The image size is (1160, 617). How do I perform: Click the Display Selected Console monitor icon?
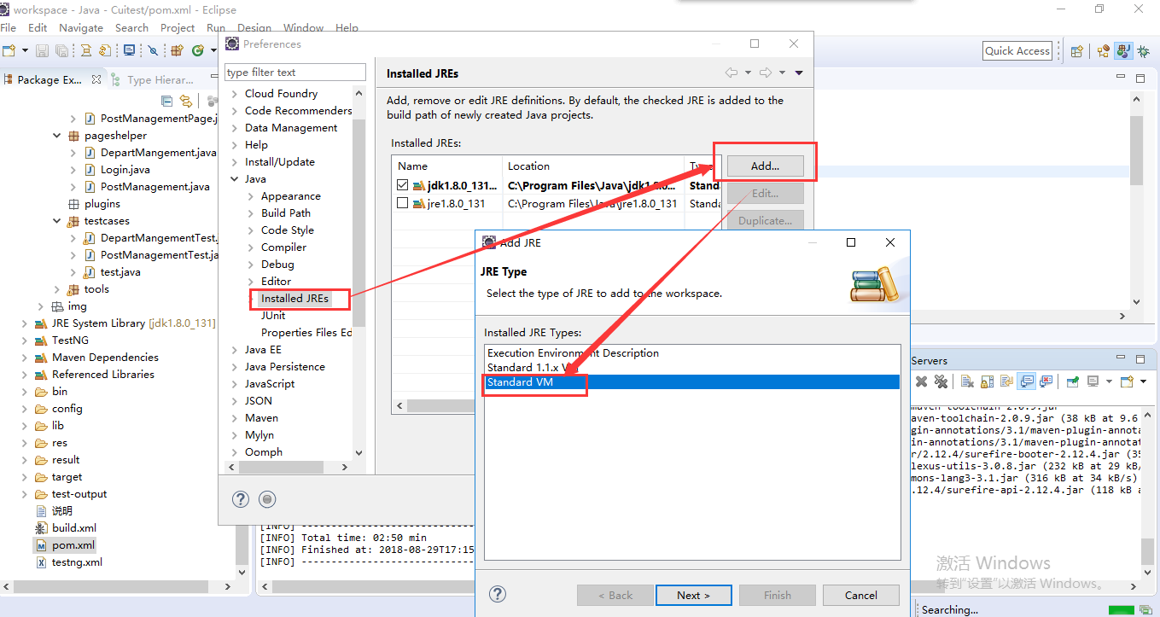pyautogui.click(x=1093, y=381)
